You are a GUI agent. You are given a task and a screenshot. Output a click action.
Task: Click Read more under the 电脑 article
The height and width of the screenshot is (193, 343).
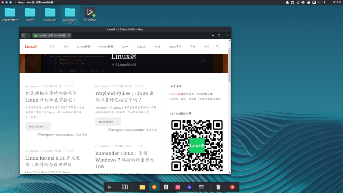coord(38,126)
